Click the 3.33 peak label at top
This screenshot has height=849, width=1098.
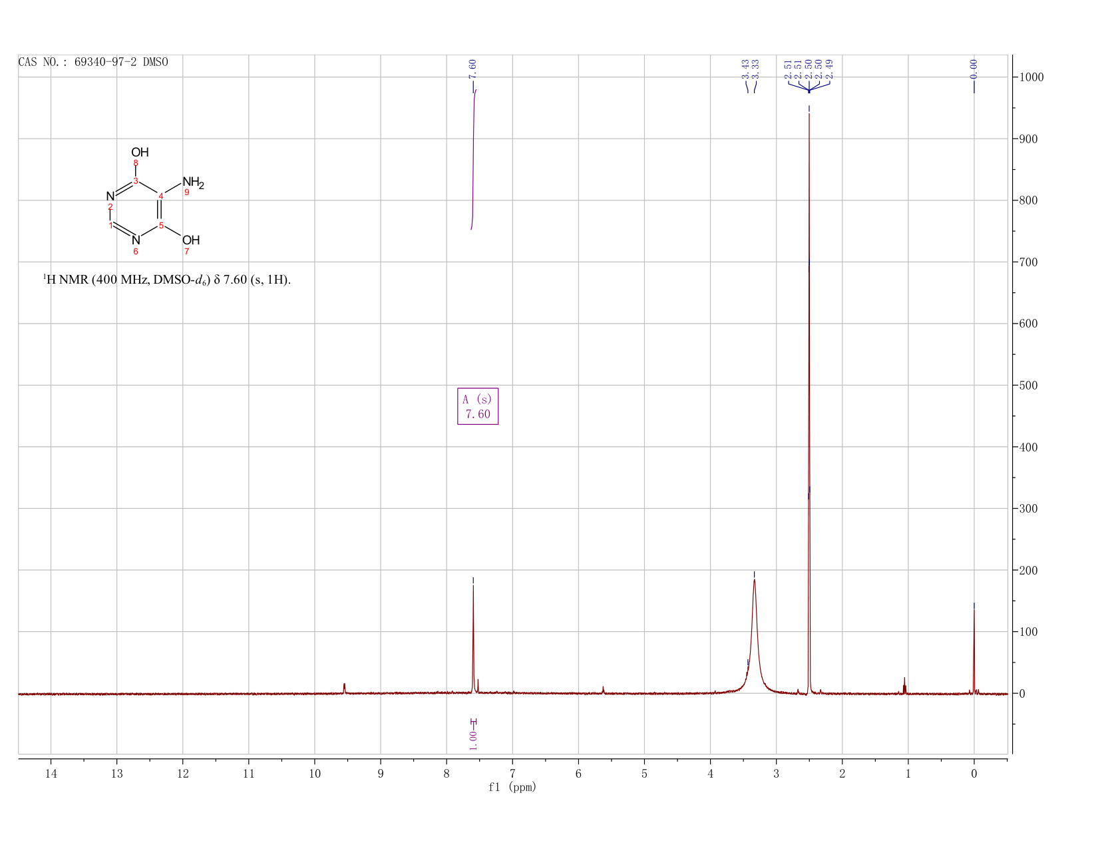click(x=755, y=69)
